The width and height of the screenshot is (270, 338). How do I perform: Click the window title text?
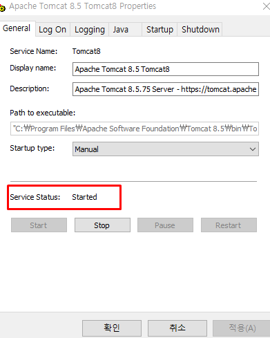pyautogui.click(x=83, y=6)
